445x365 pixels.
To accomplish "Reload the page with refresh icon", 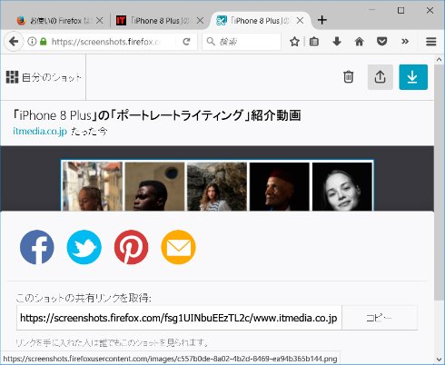I will (186, 42).
